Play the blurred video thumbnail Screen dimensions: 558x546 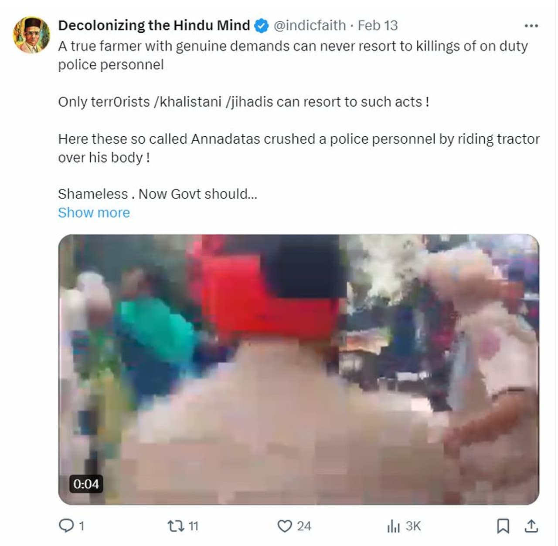tap(299, 369)
